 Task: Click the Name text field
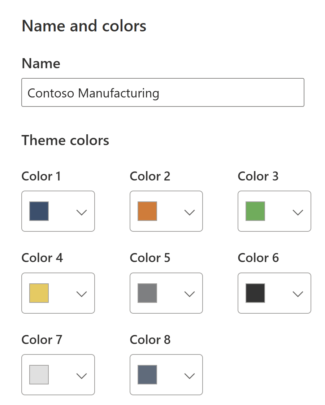[162, 93]
